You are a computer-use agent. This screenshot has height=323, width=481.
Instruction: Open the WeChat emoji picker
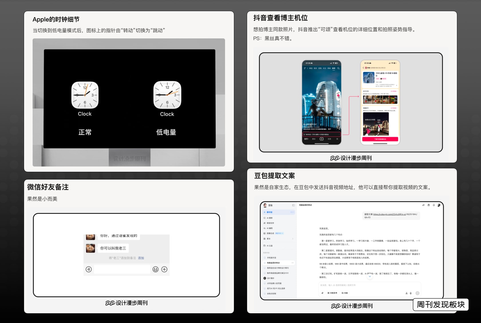pyautogui.click(x=155, y=269)
